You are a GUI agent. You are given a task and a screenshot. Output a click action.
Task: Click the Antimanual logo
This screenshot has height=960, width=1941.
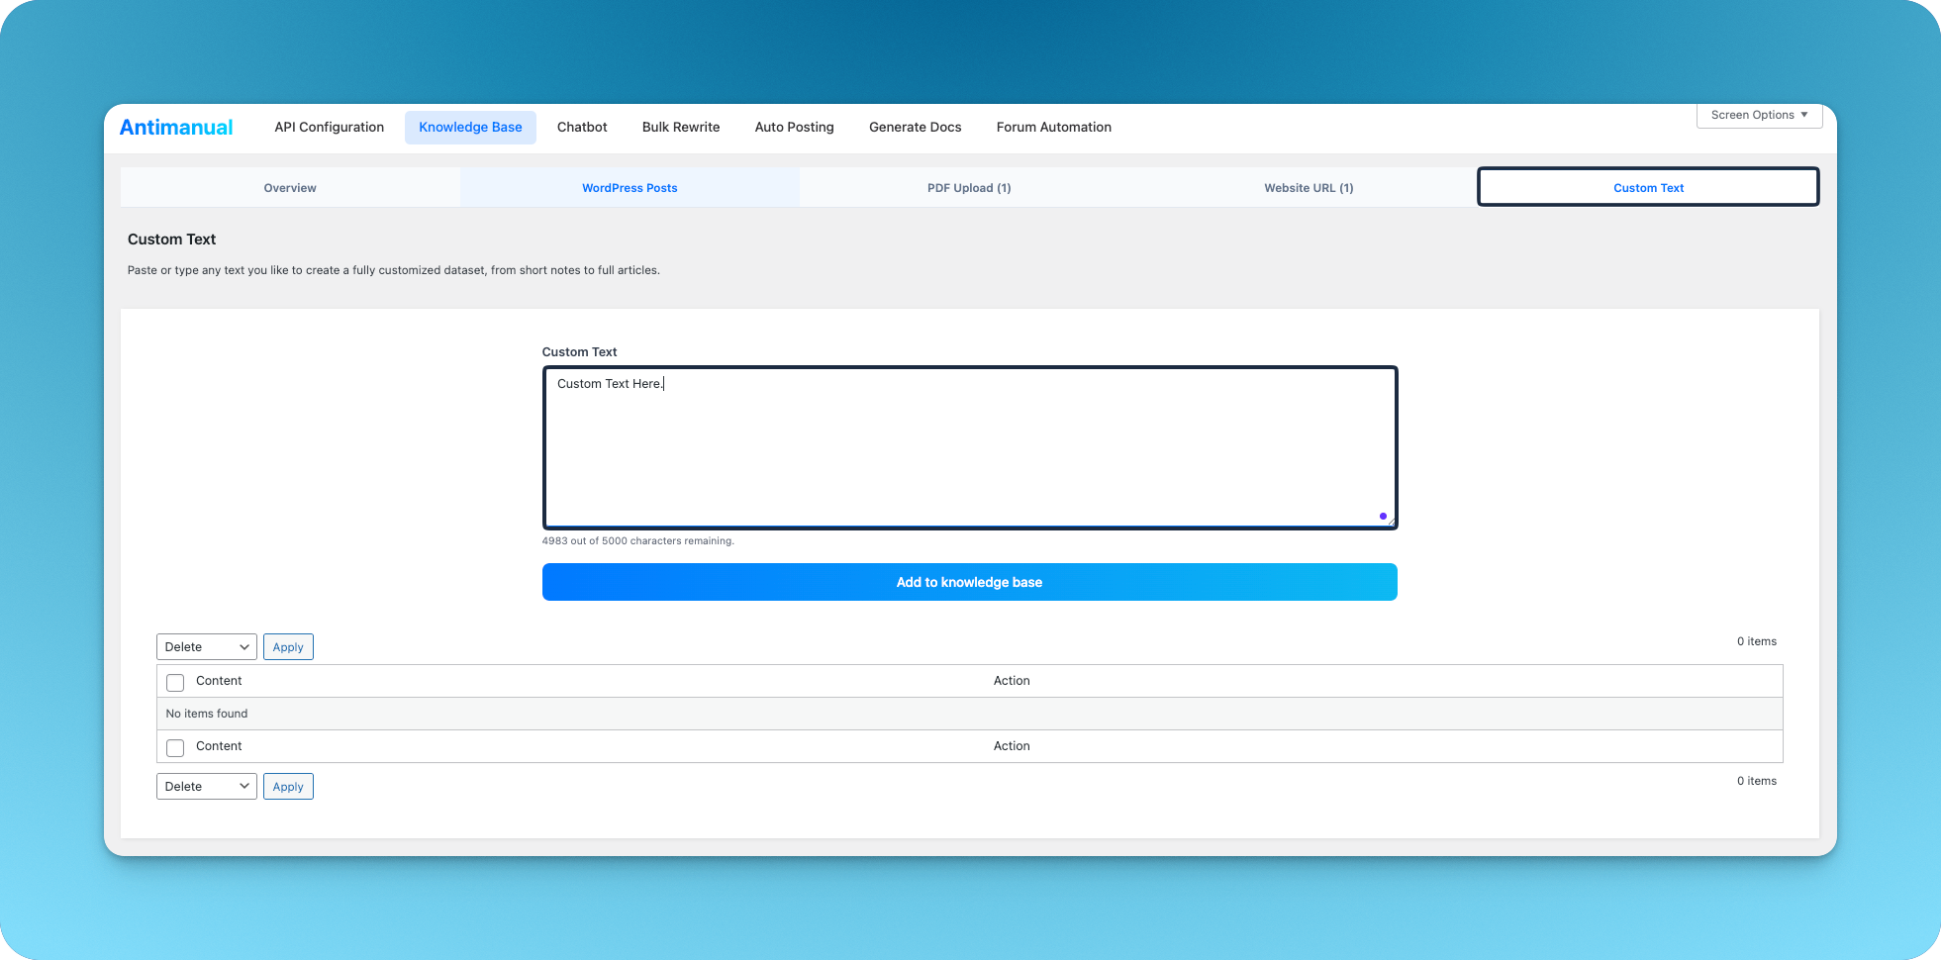[176, 127]
